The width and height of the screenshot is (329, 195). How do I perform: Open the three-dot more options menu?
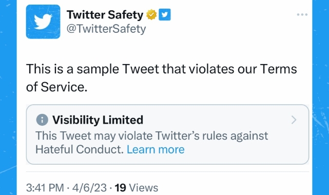[302, 14]
